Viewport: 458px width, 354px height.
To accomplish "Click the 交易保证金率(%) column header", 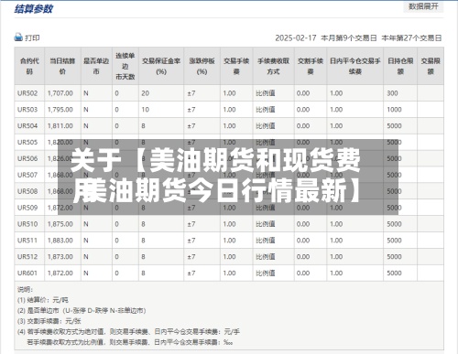I will (161, 66).
